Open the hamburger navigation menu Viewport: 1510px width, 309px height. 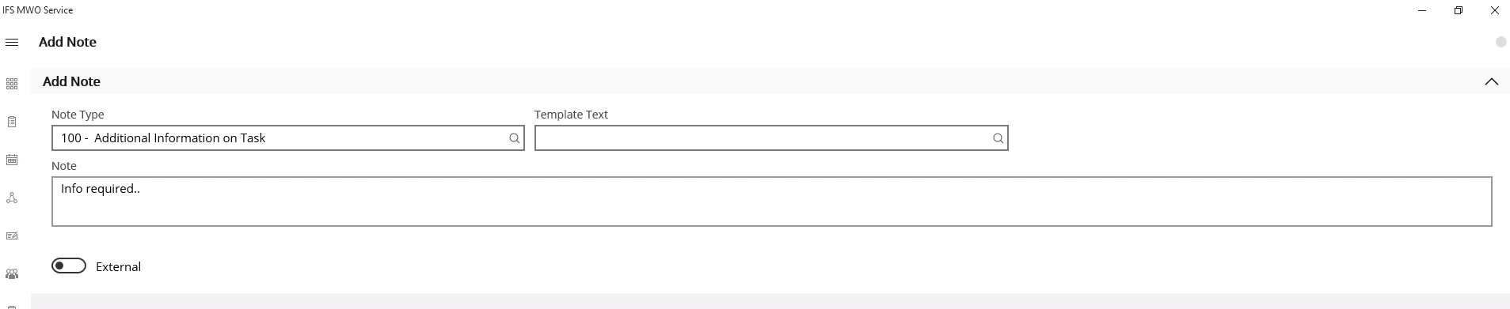pos(12,43)
